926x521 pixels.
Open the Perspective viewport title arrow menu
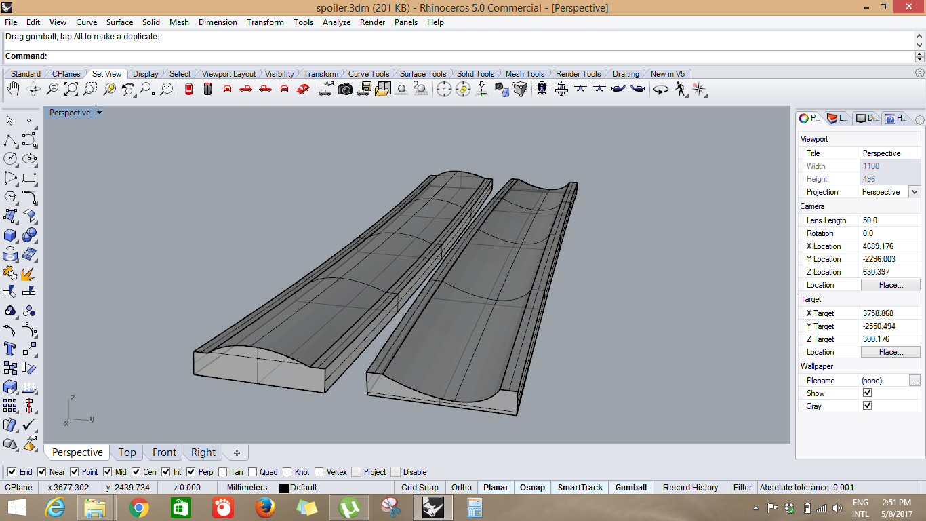[98, 113]
